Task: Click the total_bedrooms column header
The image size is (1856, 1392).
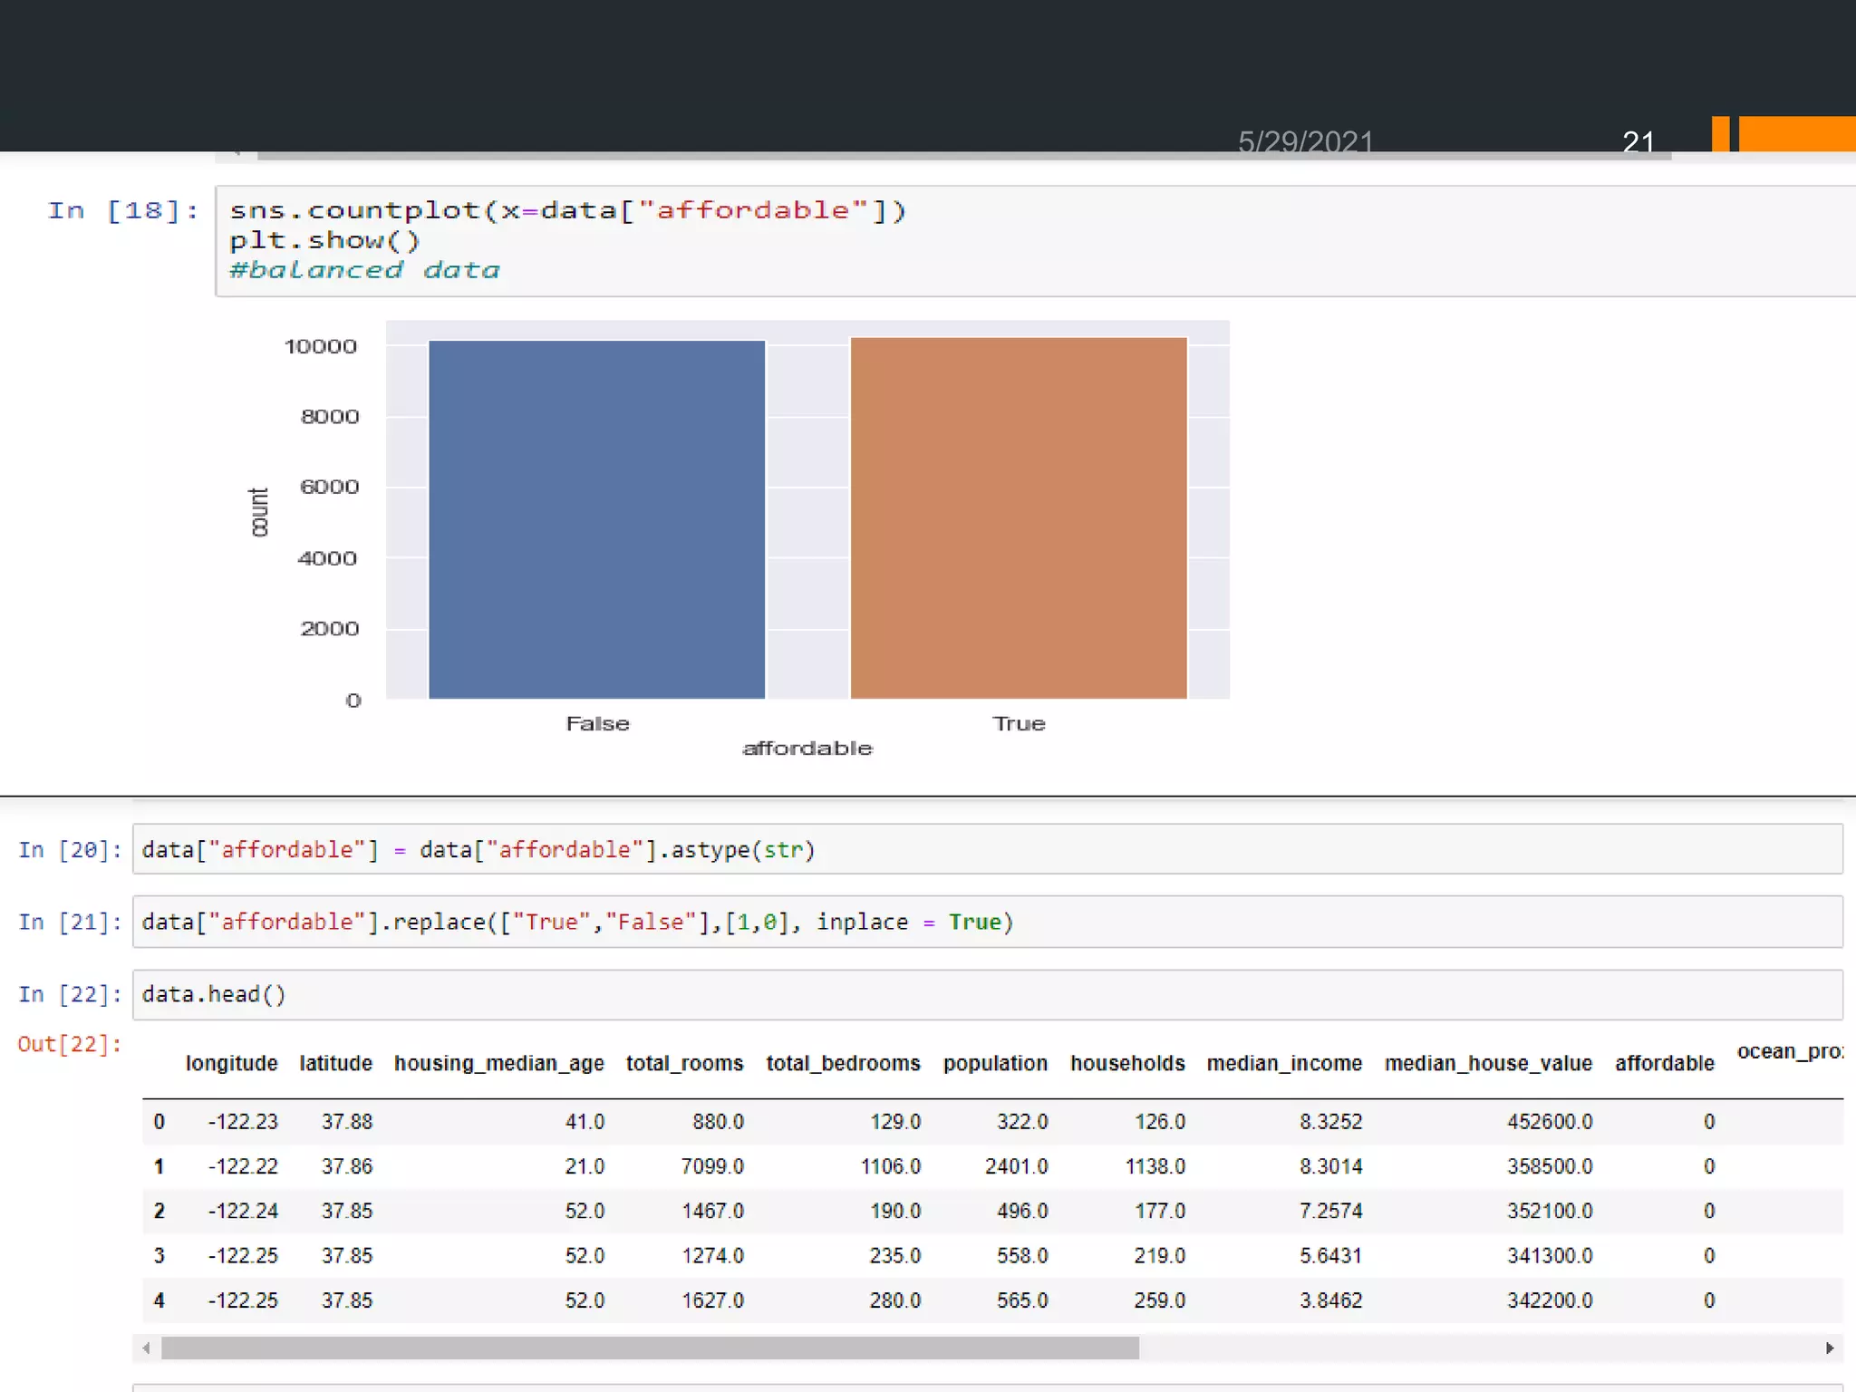Action: pyautogui.click(x=842, y=1064)
